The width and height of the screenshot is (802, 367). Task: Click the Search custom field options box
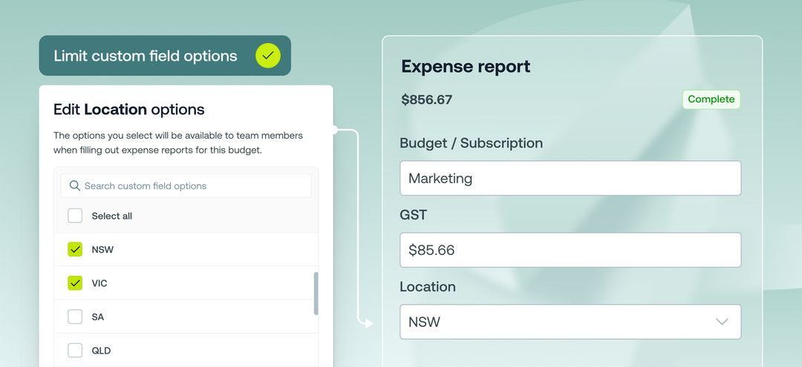[x=186, y=186]
